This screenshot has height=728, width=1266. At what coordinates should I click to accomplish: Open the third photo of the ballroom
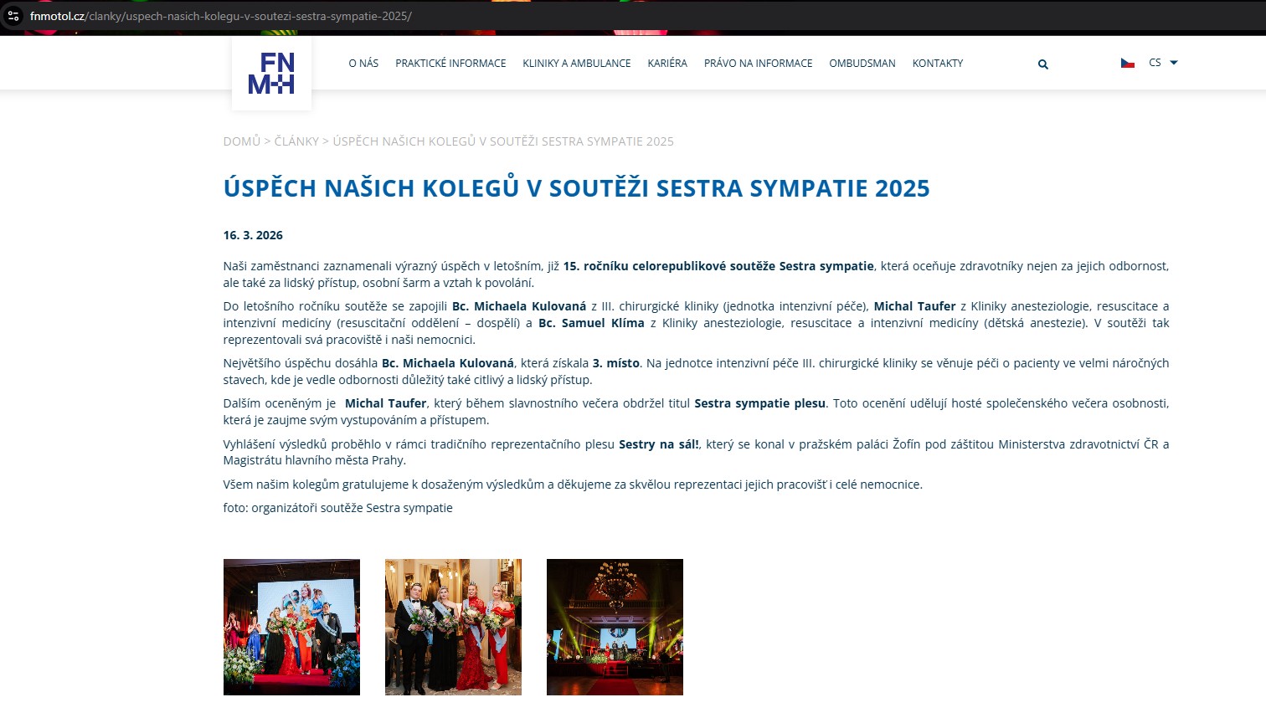(x=615, y=627)
